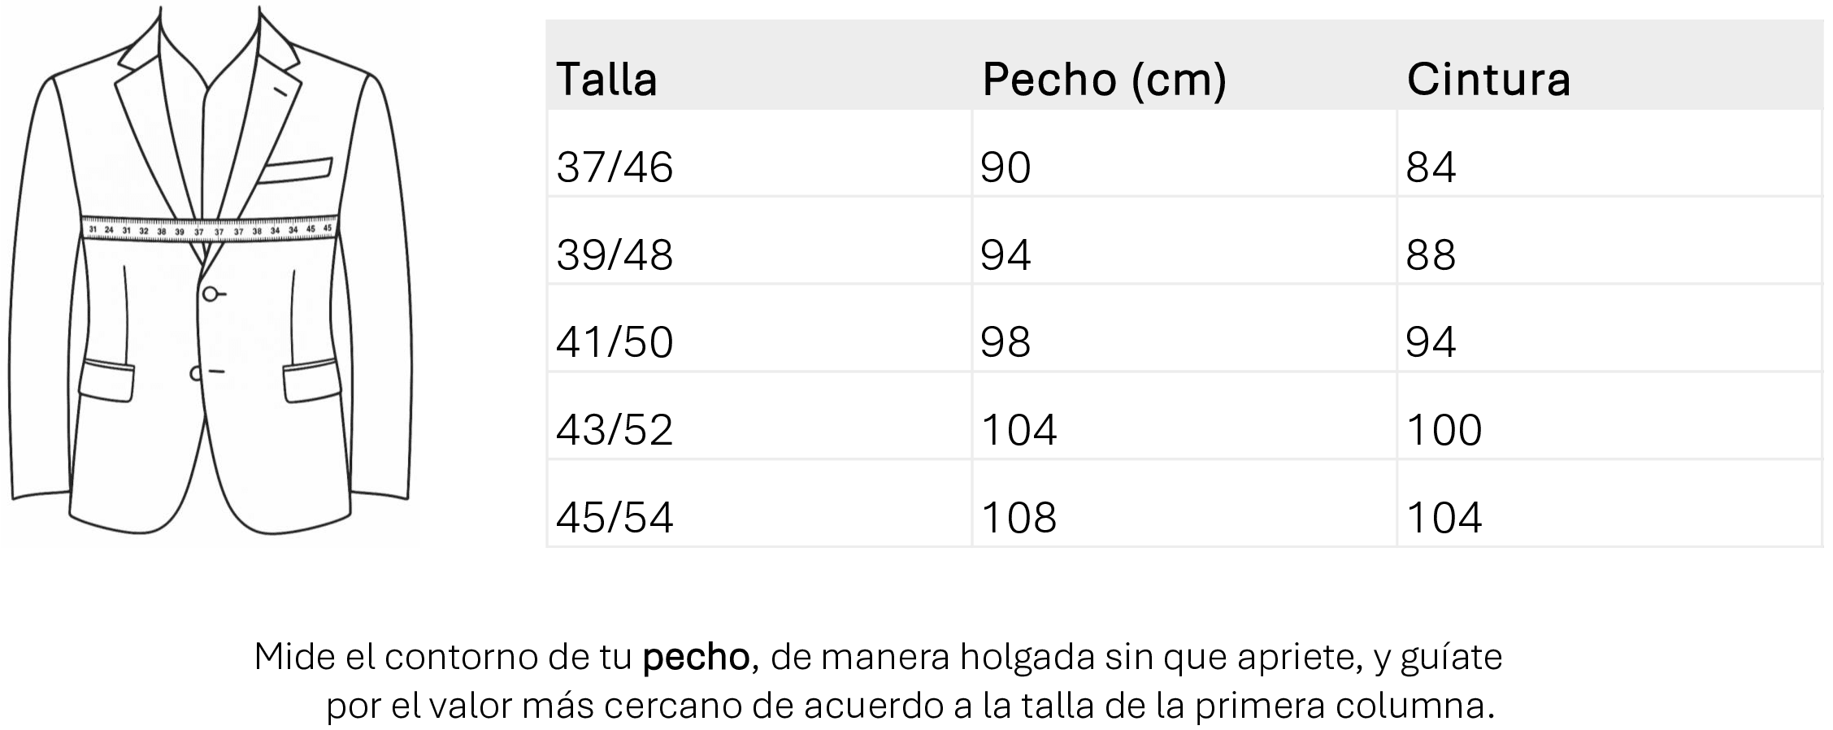
Task: Select size 45/54 in the table
Action: tap(615, 518)
